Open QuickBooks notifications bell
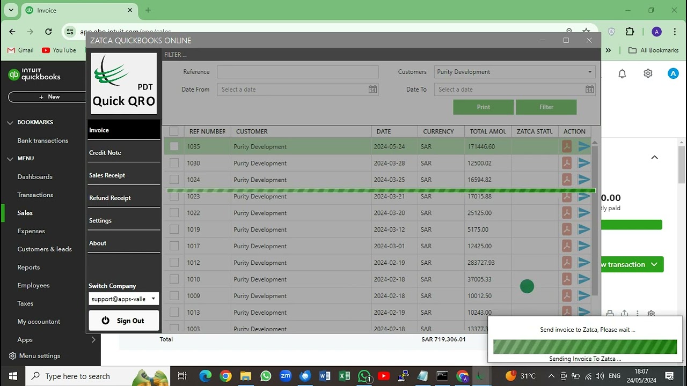The width and height of the screenshot is (687, 386). (622, 74)
